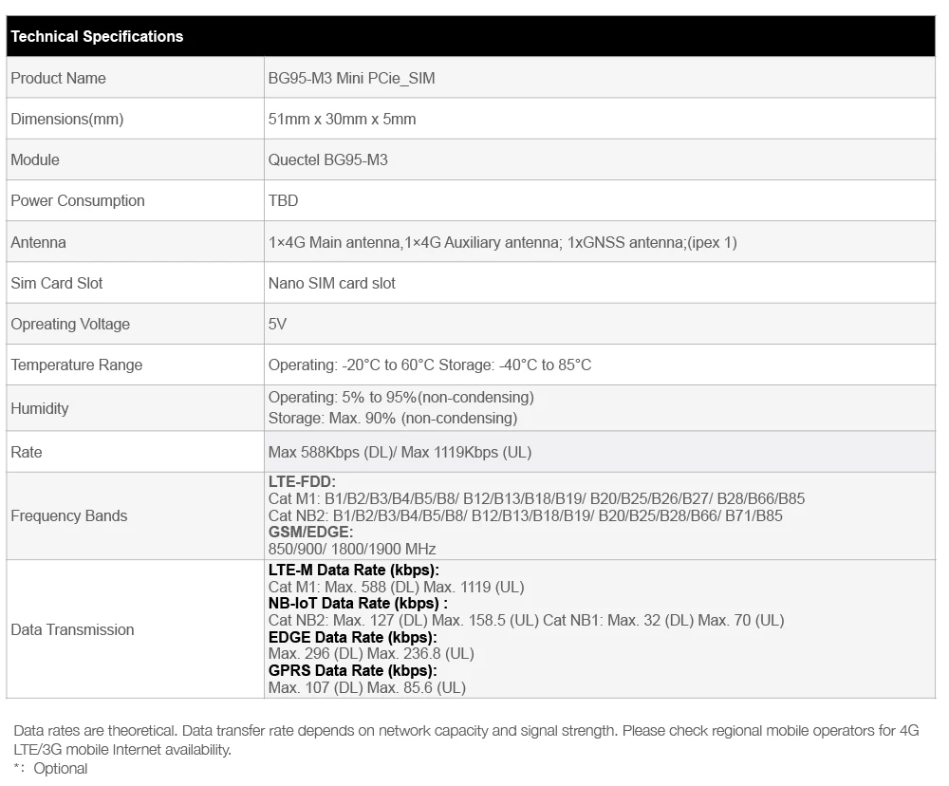This screenshot has height=786, width=949.
Task: Click the Technical Specifications header
Action: click(x=97, y=36)
